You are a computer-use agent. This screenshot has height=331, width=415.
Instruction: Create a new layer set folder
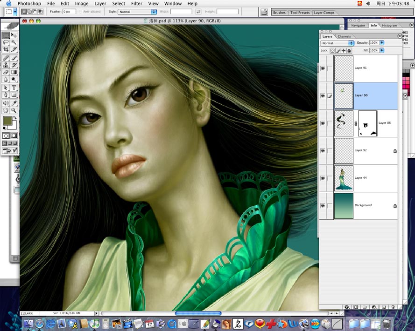tap(365, 307)
